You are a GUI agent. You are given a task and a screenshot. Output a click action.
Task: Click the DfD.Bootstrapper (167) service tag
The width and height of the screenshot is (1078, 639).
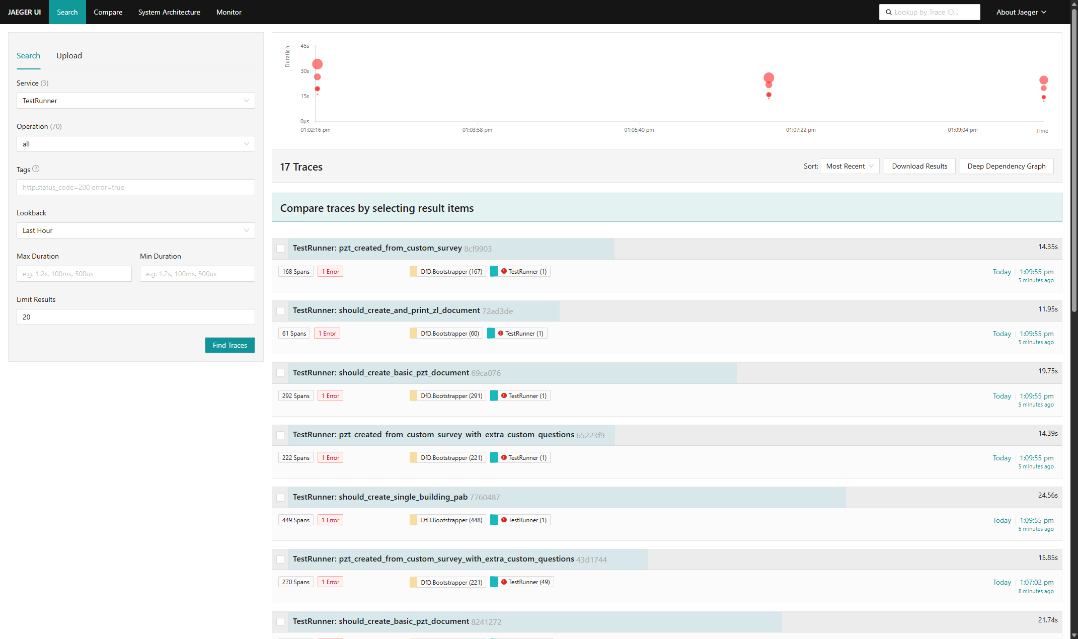(448, 271)
